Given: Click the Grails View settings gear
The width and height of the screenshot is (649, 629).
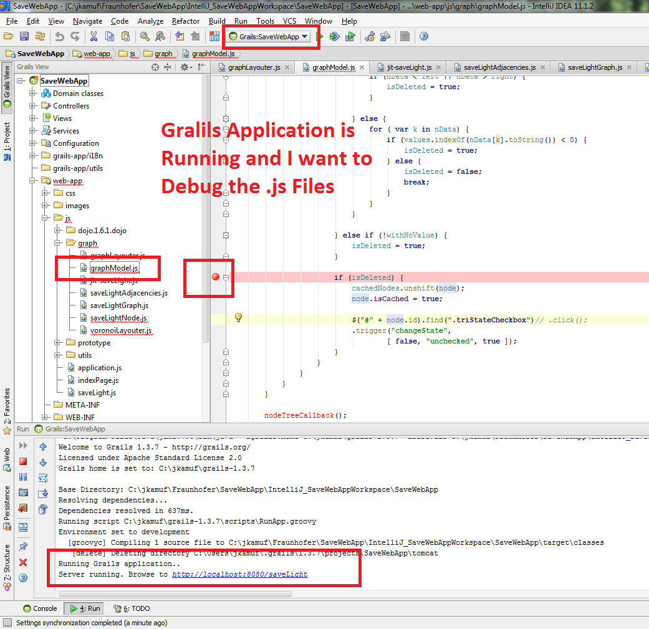Looking at the screenshot, I should pos(185,67).
